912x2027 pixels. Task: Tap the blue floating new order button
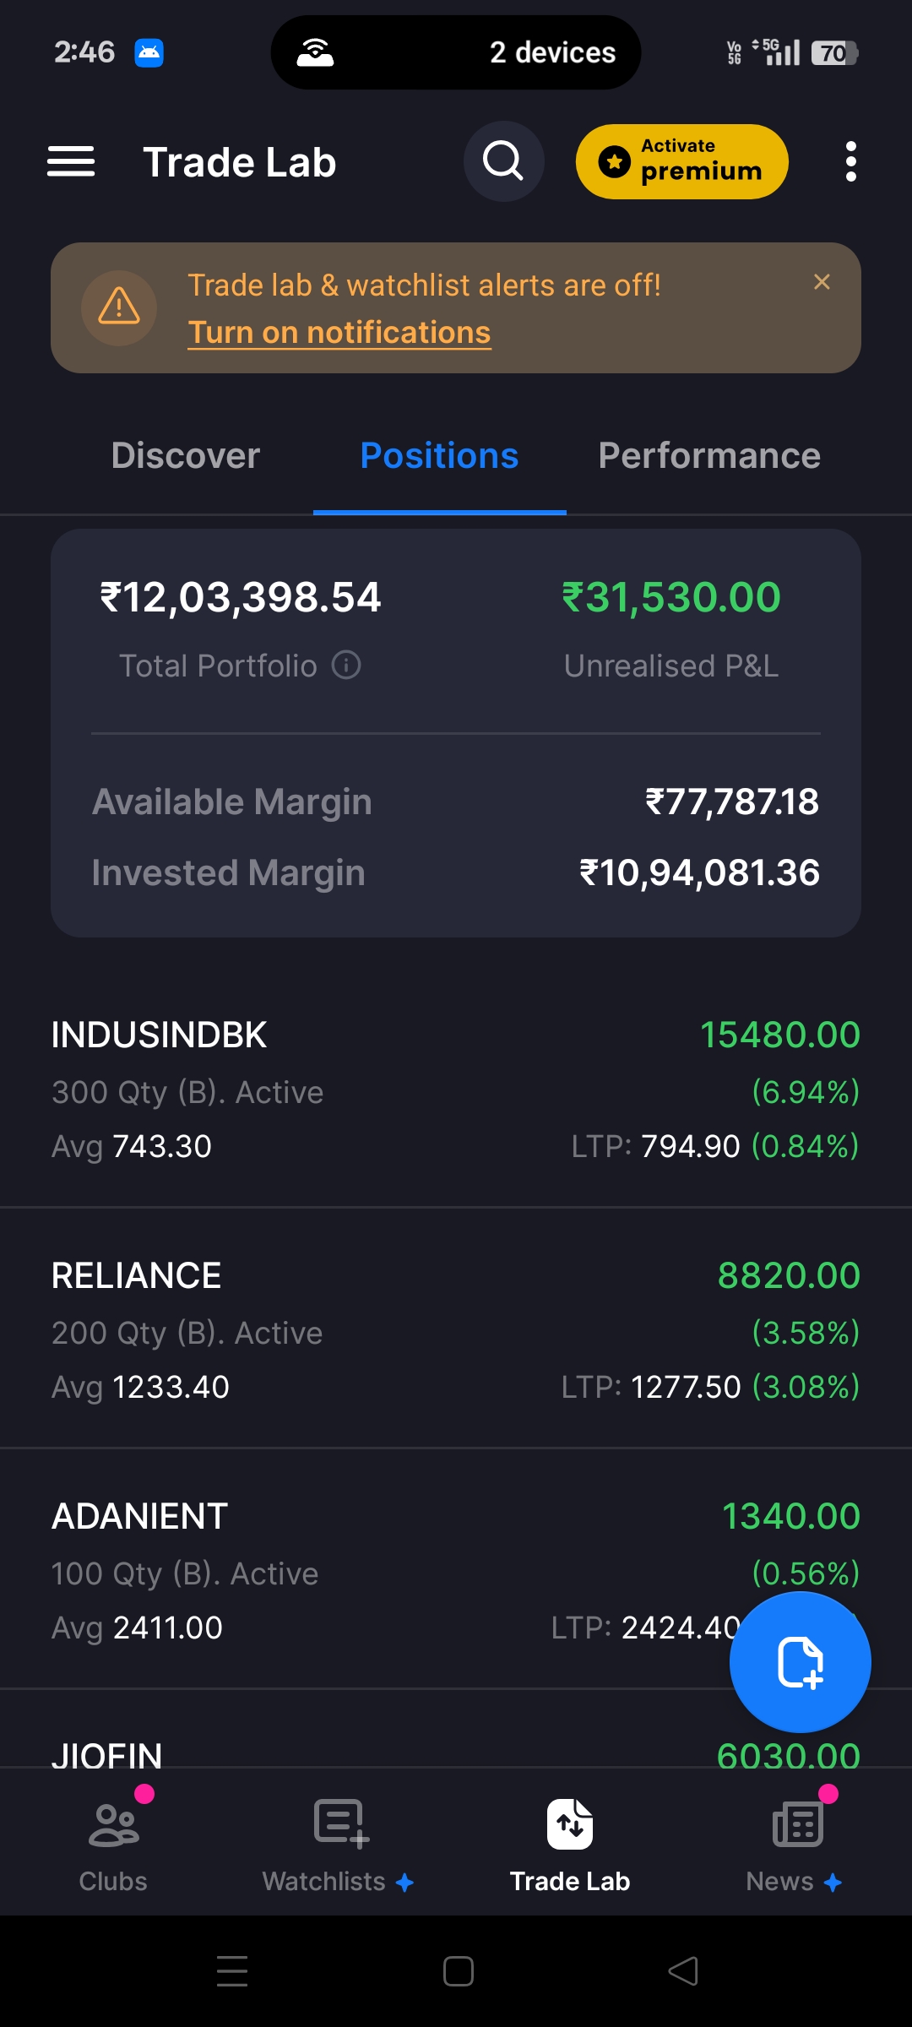[800, 1662]
